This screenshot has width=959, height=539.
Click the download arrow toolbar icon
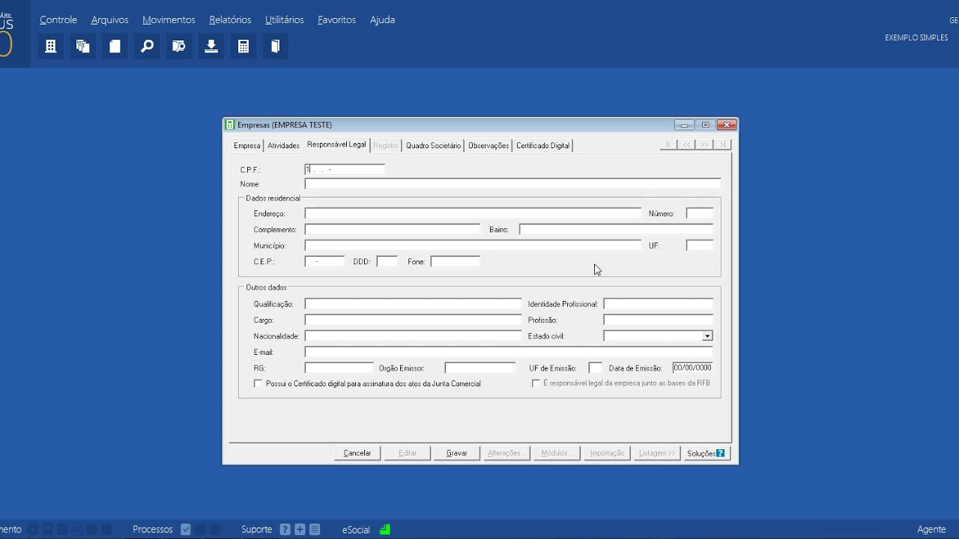click(x=211, y=46)
